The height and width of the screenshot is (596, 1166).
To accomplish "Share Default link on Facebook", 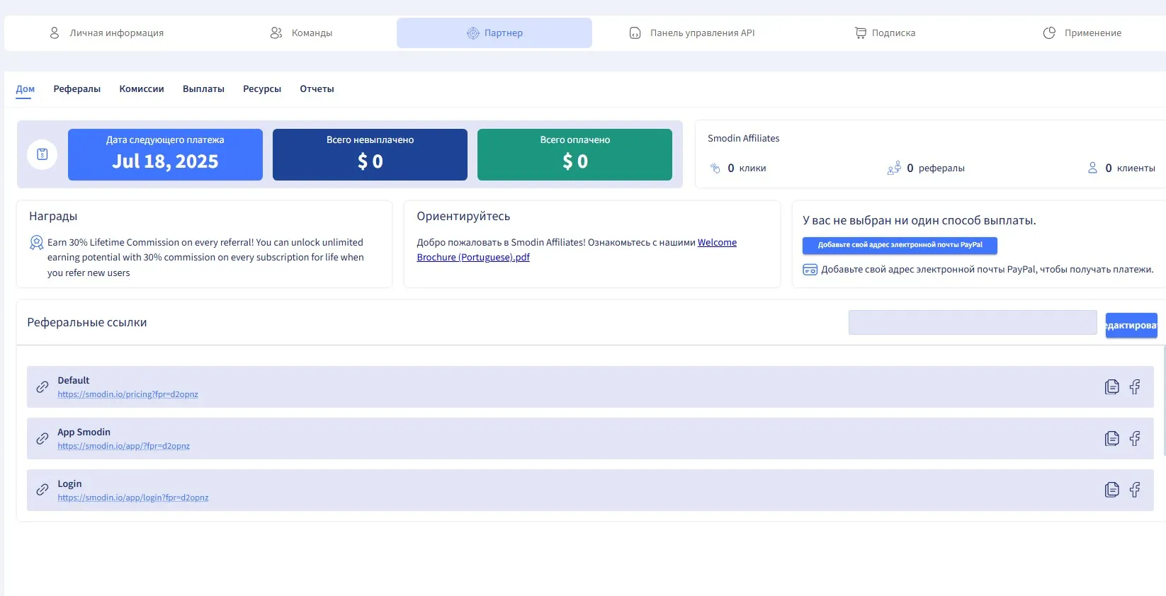I will tap(1135, 387).
